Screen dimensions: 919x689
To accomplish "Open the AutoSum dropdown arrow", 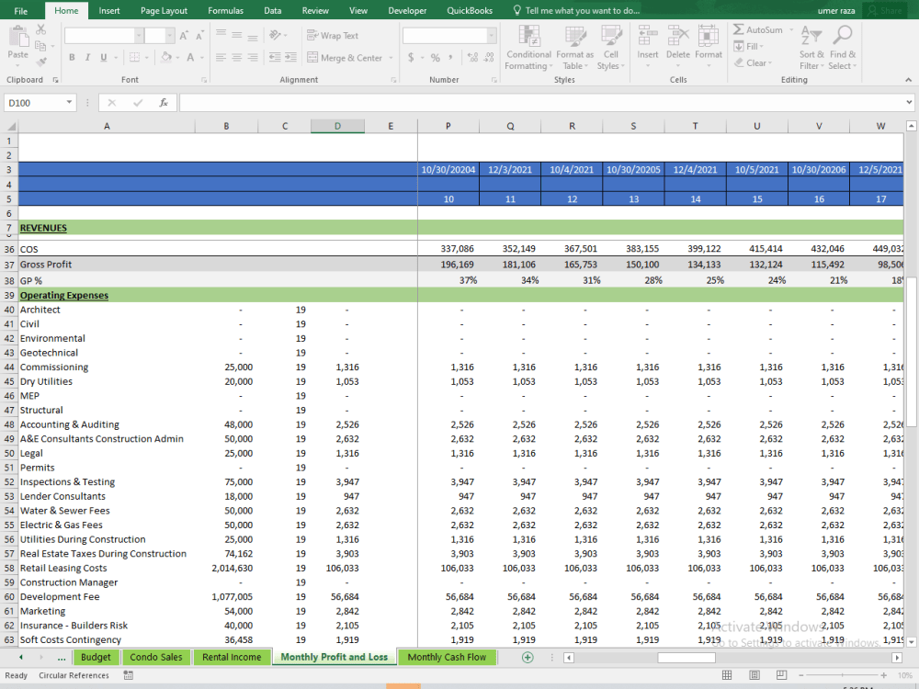I will [x=791, y=30].
